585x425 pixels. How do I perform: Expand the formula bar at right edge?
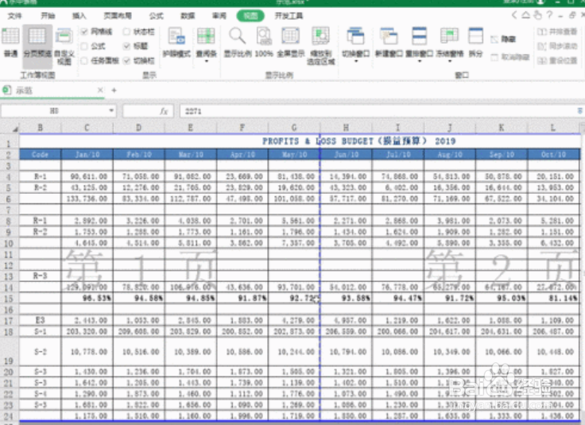coord(580,110)
